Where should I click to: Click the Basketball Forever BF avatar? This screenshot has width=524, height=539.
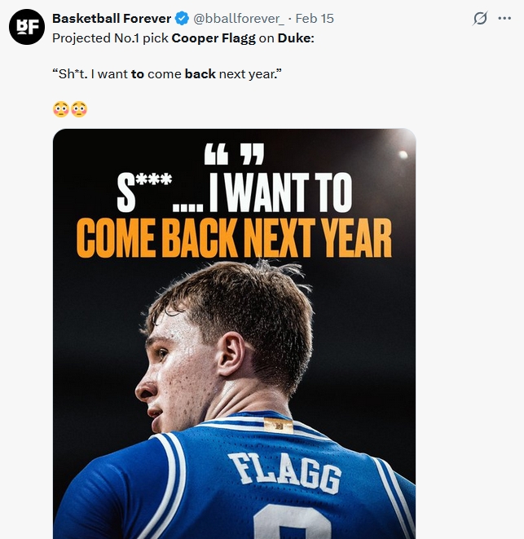pos(25,27)
